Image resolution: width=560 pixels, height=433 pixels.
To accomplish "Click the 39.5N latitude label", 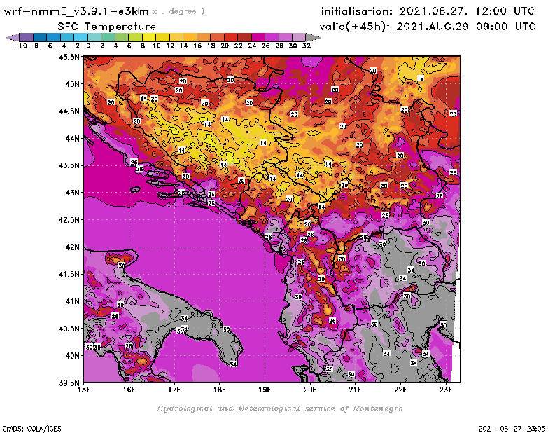I will click(x=69, y=383).
